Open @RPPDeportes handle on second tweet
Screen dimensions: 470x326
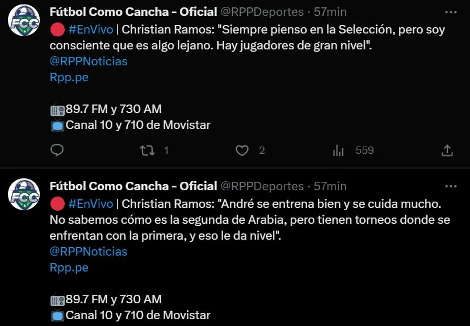[262, 186]
